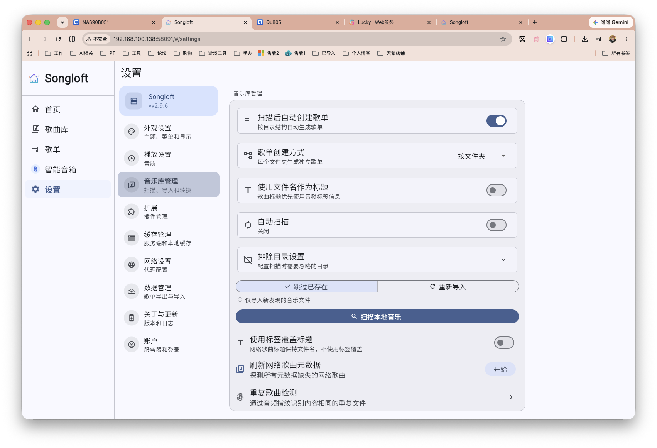Enable 使用文件名作为标题 switch
Screen dimensions: 657x448
tap(496, 190)
